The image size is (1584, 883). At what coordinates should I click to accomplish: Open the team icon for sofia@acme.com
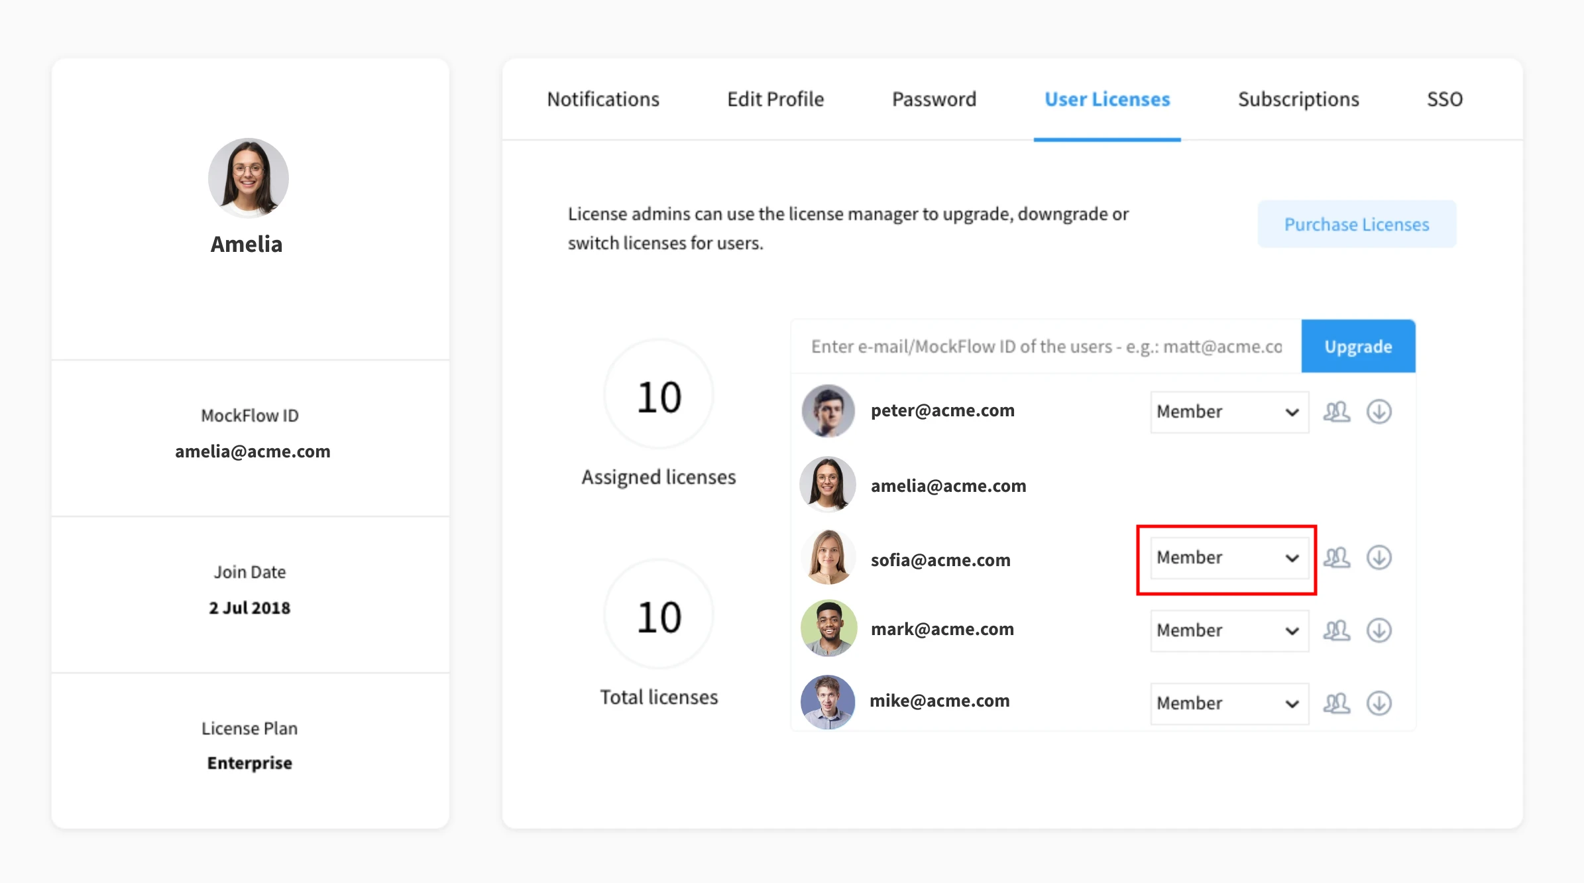point(1336,558)
